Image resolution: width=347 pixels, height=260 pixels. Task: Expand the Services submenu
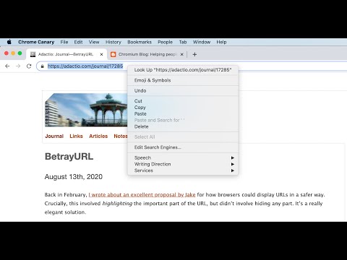coord(183,170)
